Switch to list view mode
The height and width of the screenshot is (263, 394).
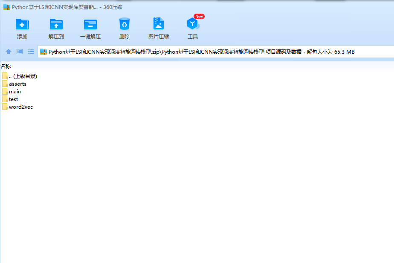[x=31, y=52]
